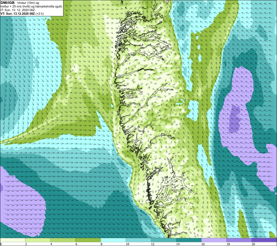Screen dimensions: 277x246
Task: Click the 4-6 m/s green legend swatch
Action: pos(63,240)
